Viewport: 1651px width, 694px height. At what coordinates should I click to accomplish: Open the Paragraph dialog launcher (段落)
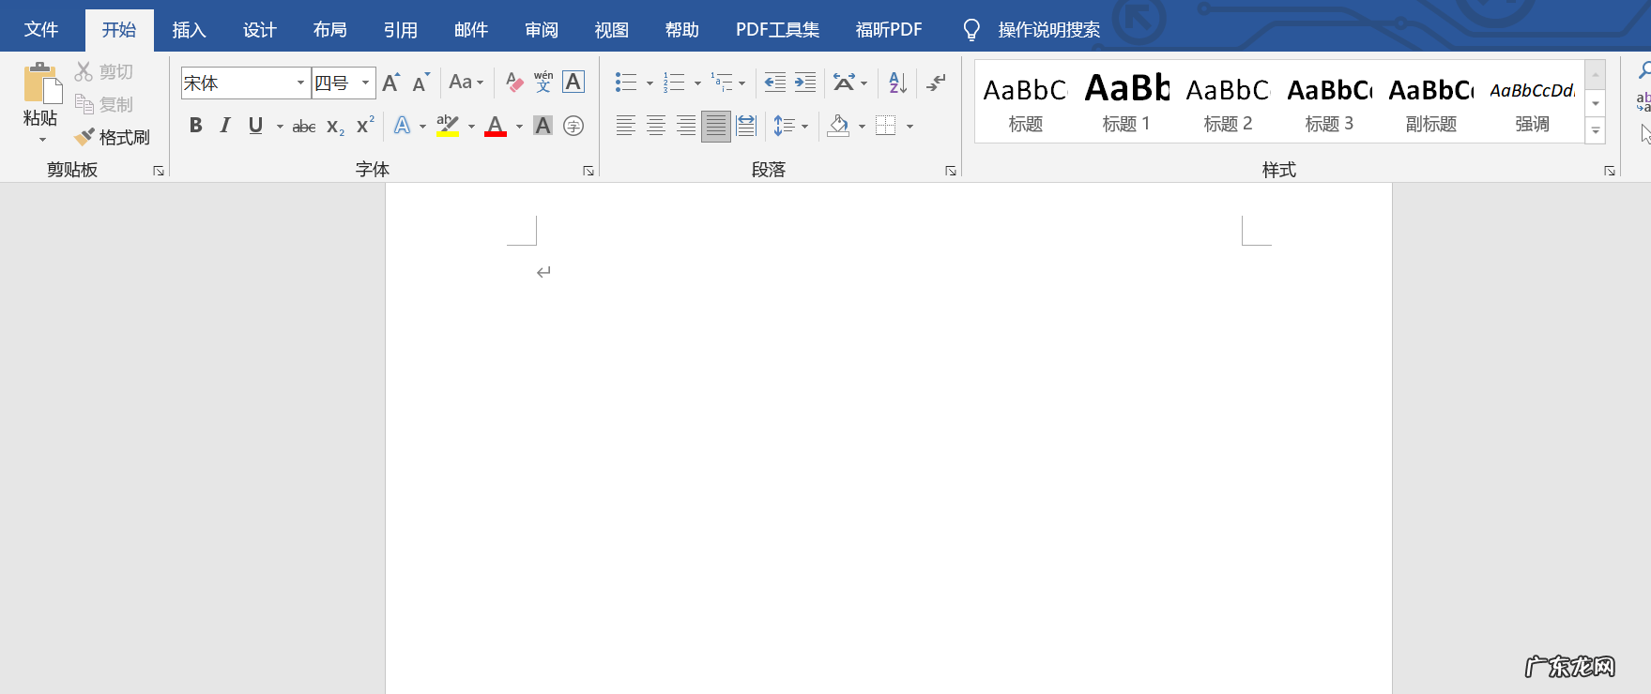pos(951,171)
